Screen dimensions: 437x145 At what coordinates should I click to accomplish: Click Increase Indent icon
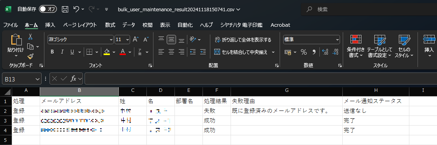click(x=203, y=52)
